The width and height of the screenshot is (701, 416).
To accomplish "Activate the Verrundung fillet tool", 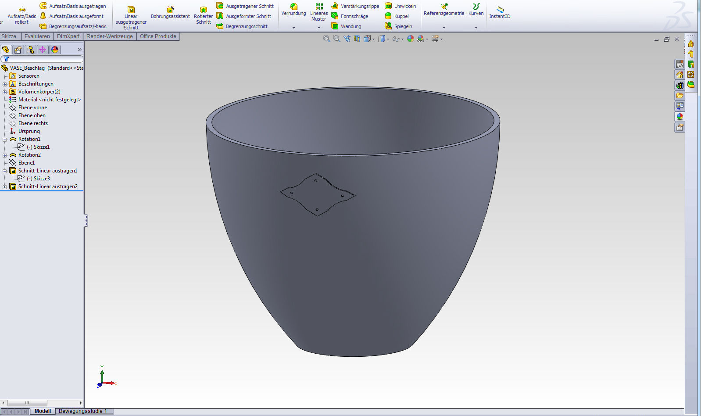I will click(x=293, y=10).
